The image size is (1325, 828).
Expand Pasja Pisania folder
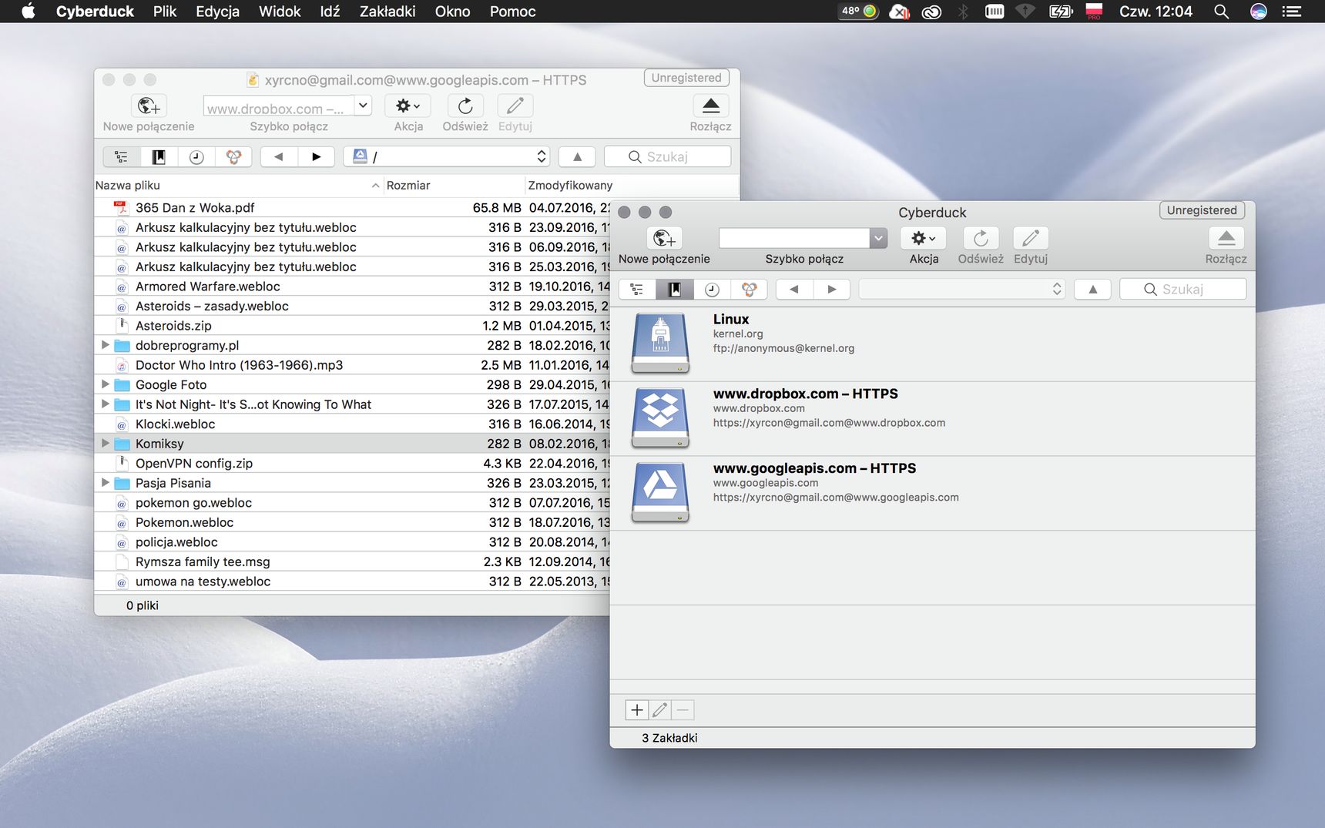click(x=106, y=482)
